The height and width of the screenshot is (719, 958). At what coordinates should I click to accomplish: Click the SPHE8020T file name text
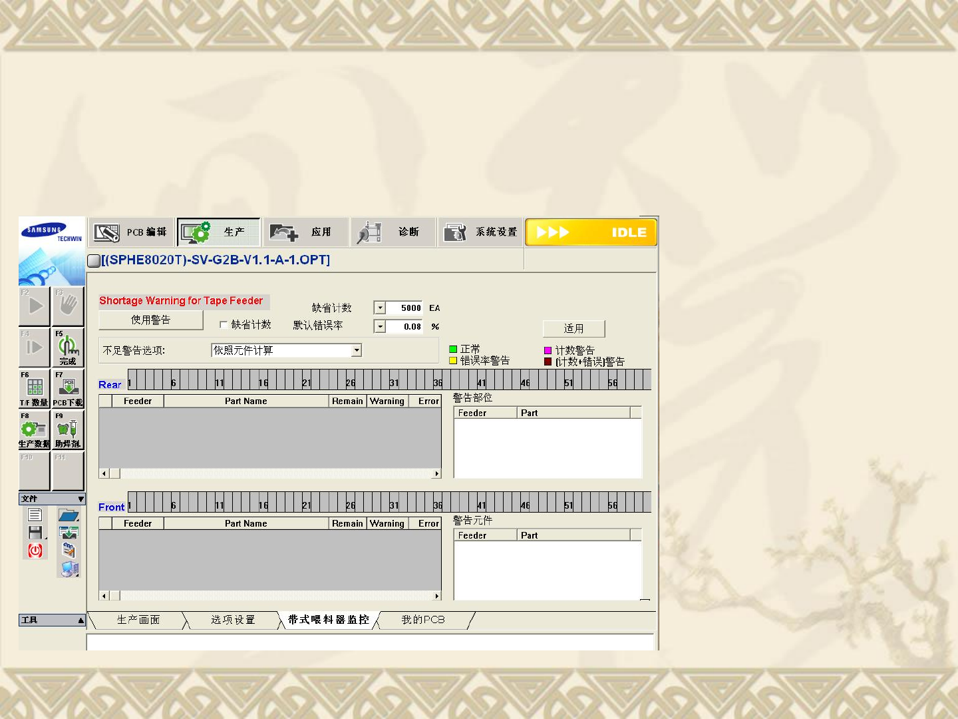(x=216, y=260)
